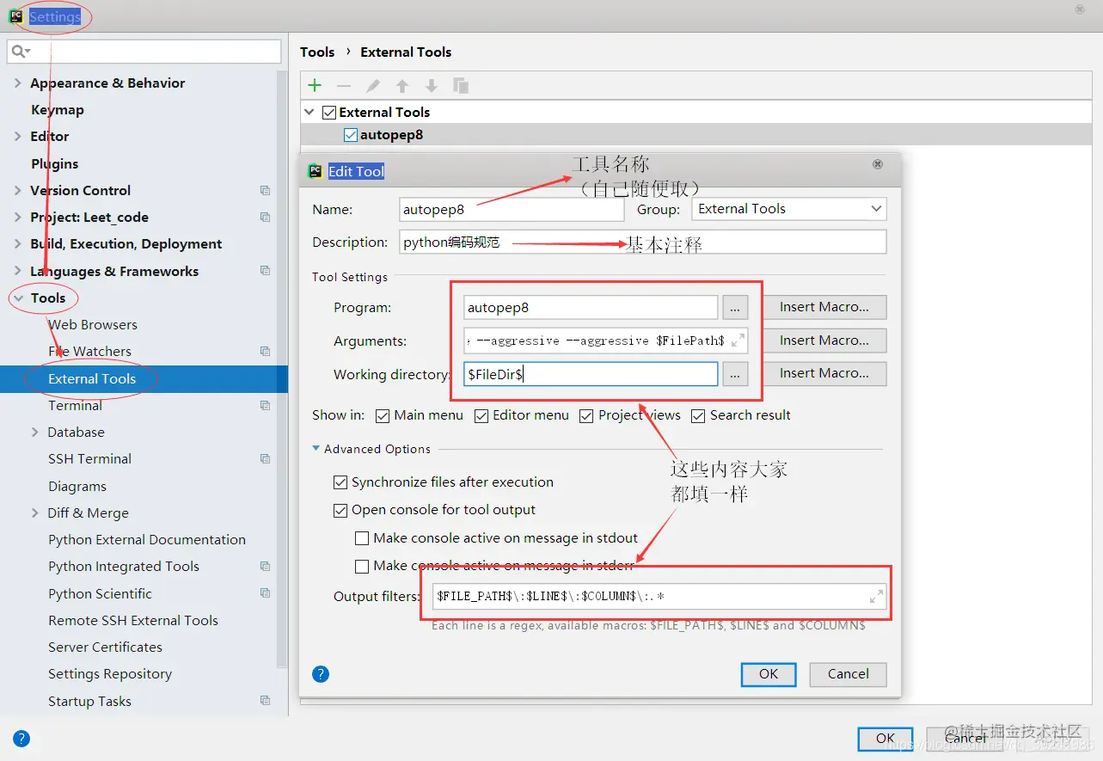Click OK in the Settings window

click(885, 739)
